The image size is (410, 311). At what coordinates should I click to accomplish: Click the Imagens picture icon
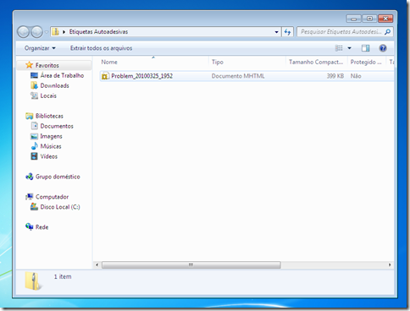pos(34,136)
